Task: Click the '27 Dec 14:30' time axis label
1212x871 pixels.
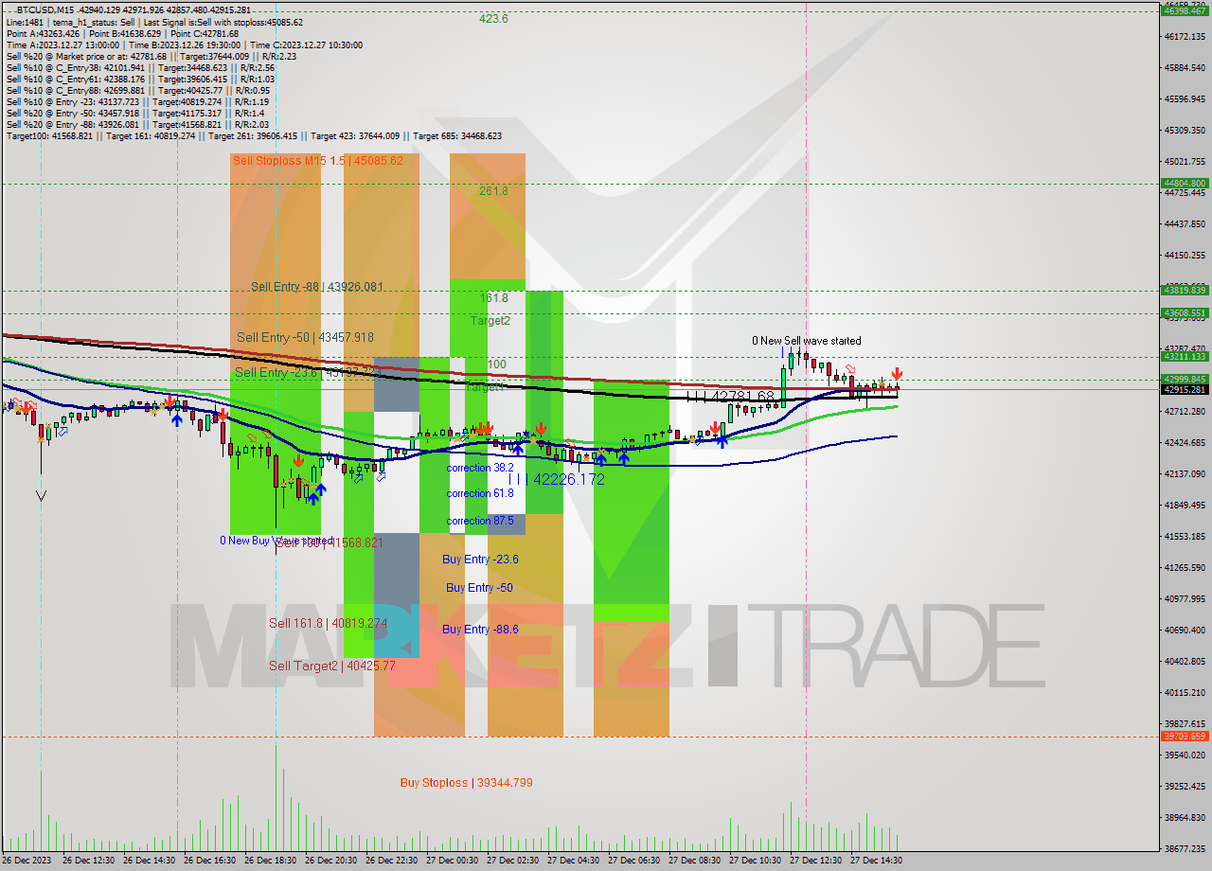Action: (877, 861)
